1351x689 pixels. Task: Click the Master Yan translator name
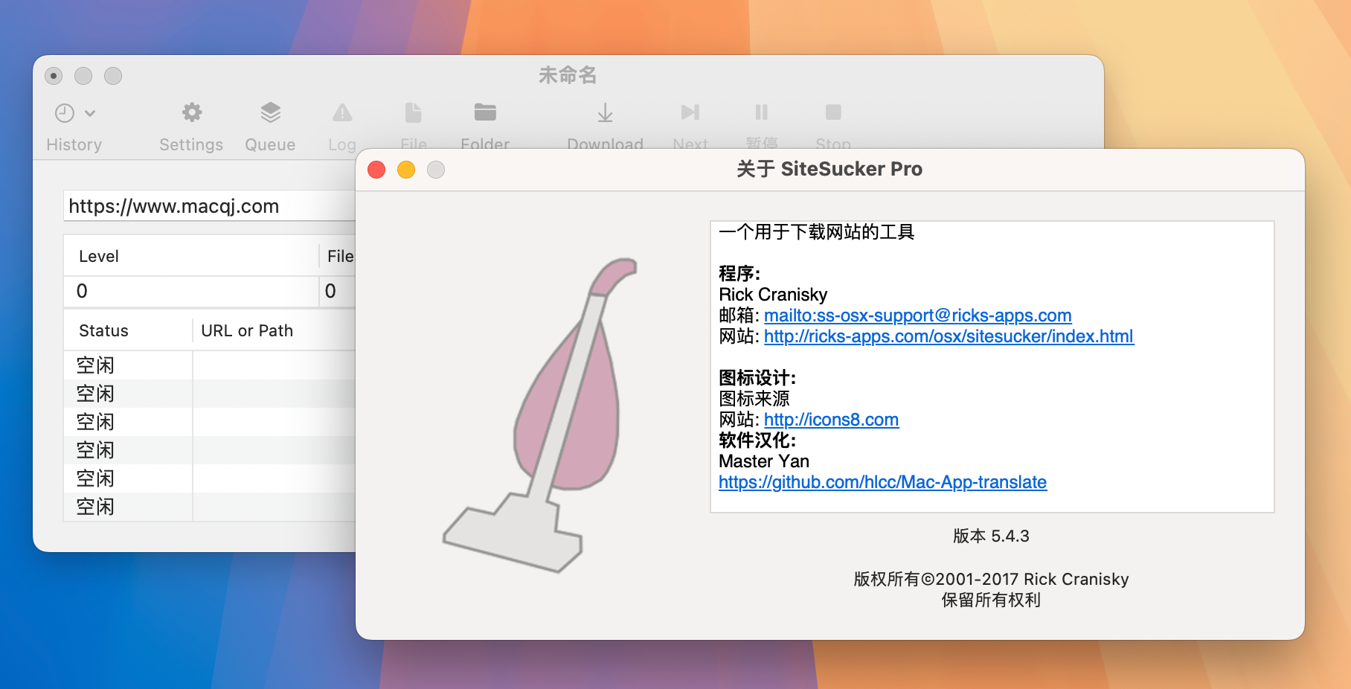[x=764, y=461]
